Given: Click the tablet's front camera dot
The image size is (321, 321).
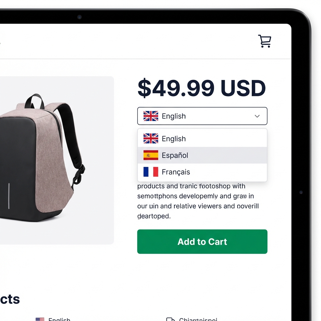Looking at the screenshot, I should click(x=79, y=17).
